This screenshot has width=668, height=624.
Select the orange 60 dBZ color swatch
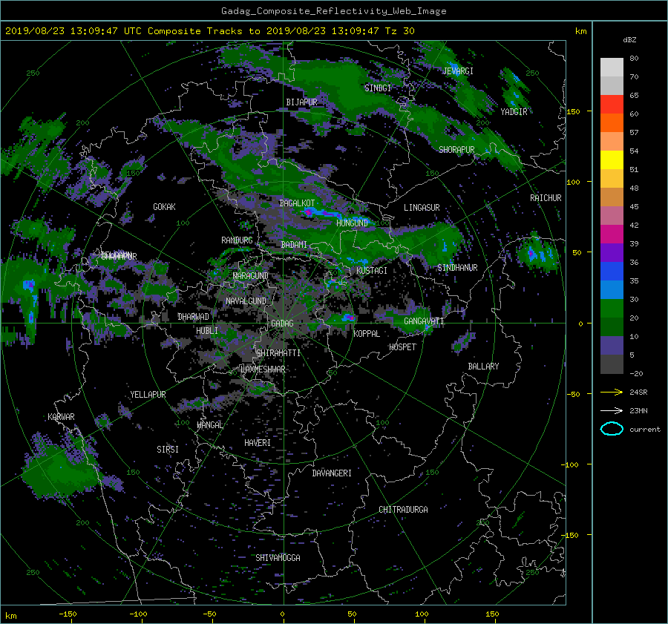(612, 122)
